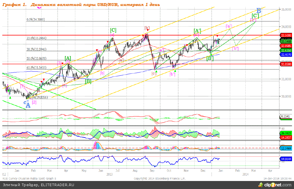Select the green [A'] wave label
The width and height of the screenshot is (294, 189).
197,31
